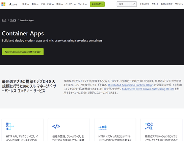This screenshot has width=184, height=141.
Task: Click the autoscale servers icon
Action: click(x=103, y=128)
